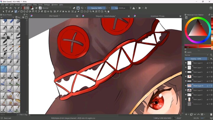Open the Layer menu
The height and width of the screenshot is (120, 213).
tap(23, 5)
